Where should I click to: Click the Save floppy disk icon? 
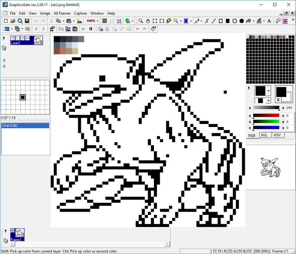[27, 21]
